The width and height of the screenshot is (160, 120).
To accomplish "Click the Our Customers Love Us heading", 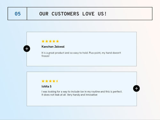I will (x=73, y=14).
